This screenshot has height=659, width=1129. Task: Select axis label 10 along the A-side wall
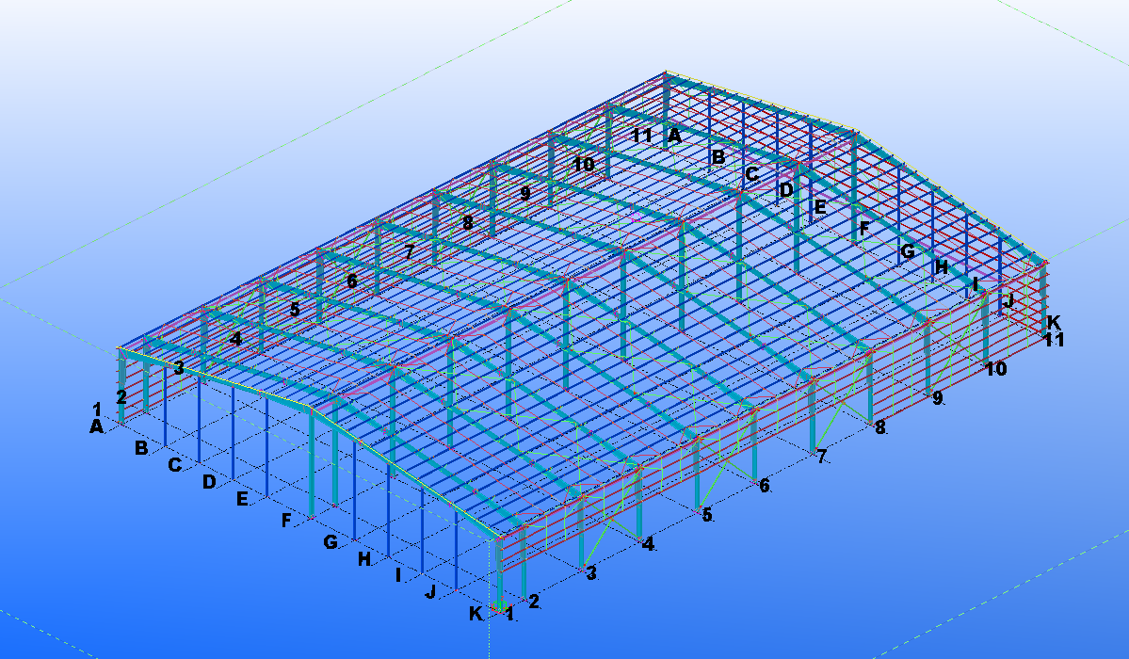pos(584,164)
